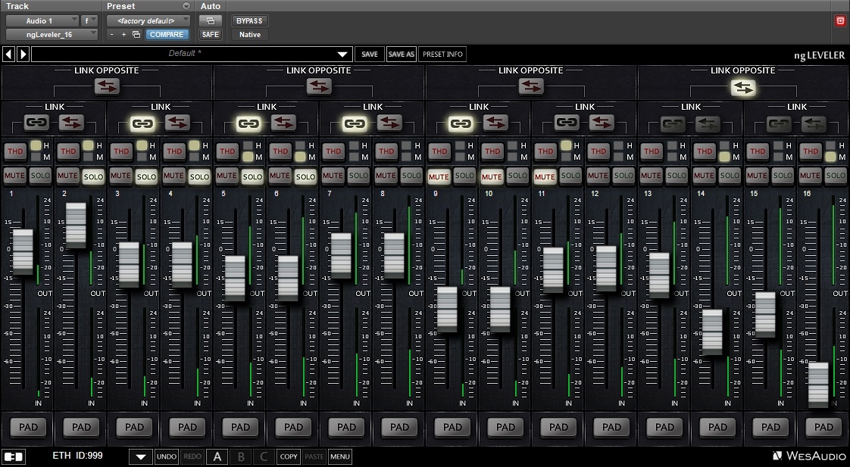850x467 pixels.
Task: Click the chain link icon for channels 1-2
Action: pyautogui.click(x=36, y=123)
